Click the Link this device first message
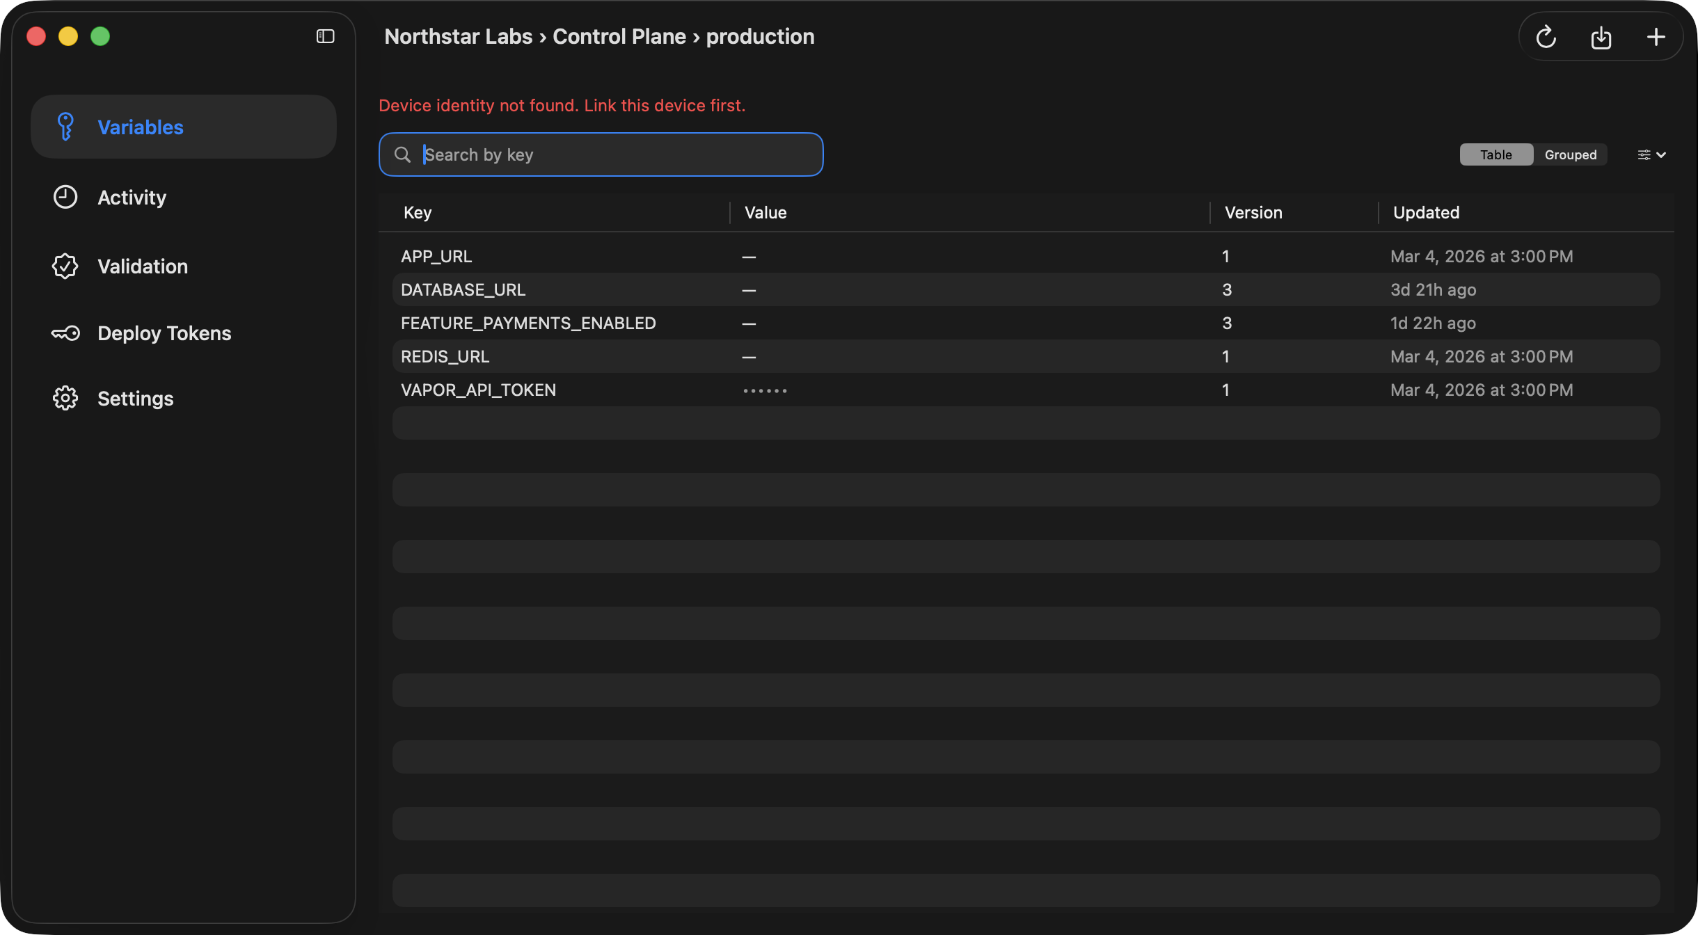The image size is (1698, 935). point(664,105)
